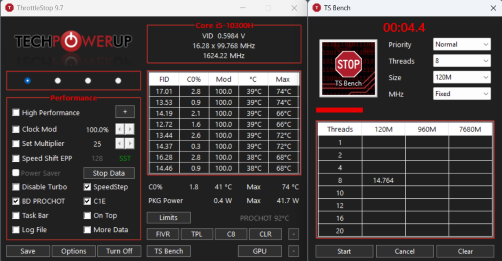The height and width of the screenshot is (261, 502).
Task: Minimize the ThrottleStop window
Action: 243,8
